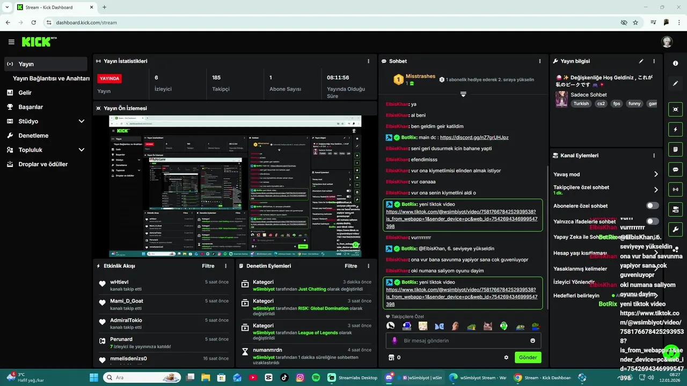Toggle the stream preview widget in right rail

click(675, 109)
